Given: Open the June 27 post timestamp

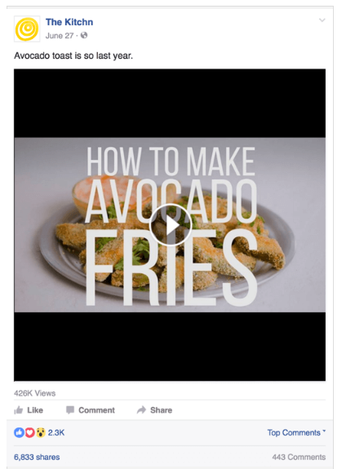Looking at the screenshot, I should (x=60, y=36).
